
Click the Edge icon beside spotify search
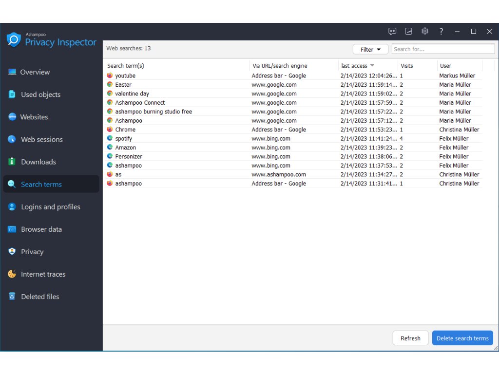click(110, 138)
